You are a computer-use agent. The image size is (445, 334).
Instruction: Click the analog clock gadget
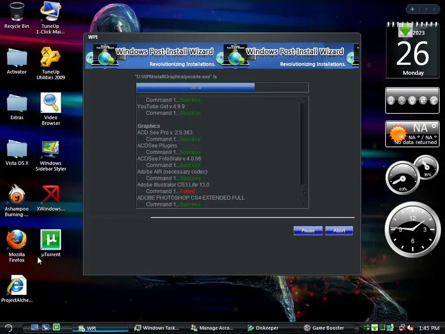coord(412,230)
